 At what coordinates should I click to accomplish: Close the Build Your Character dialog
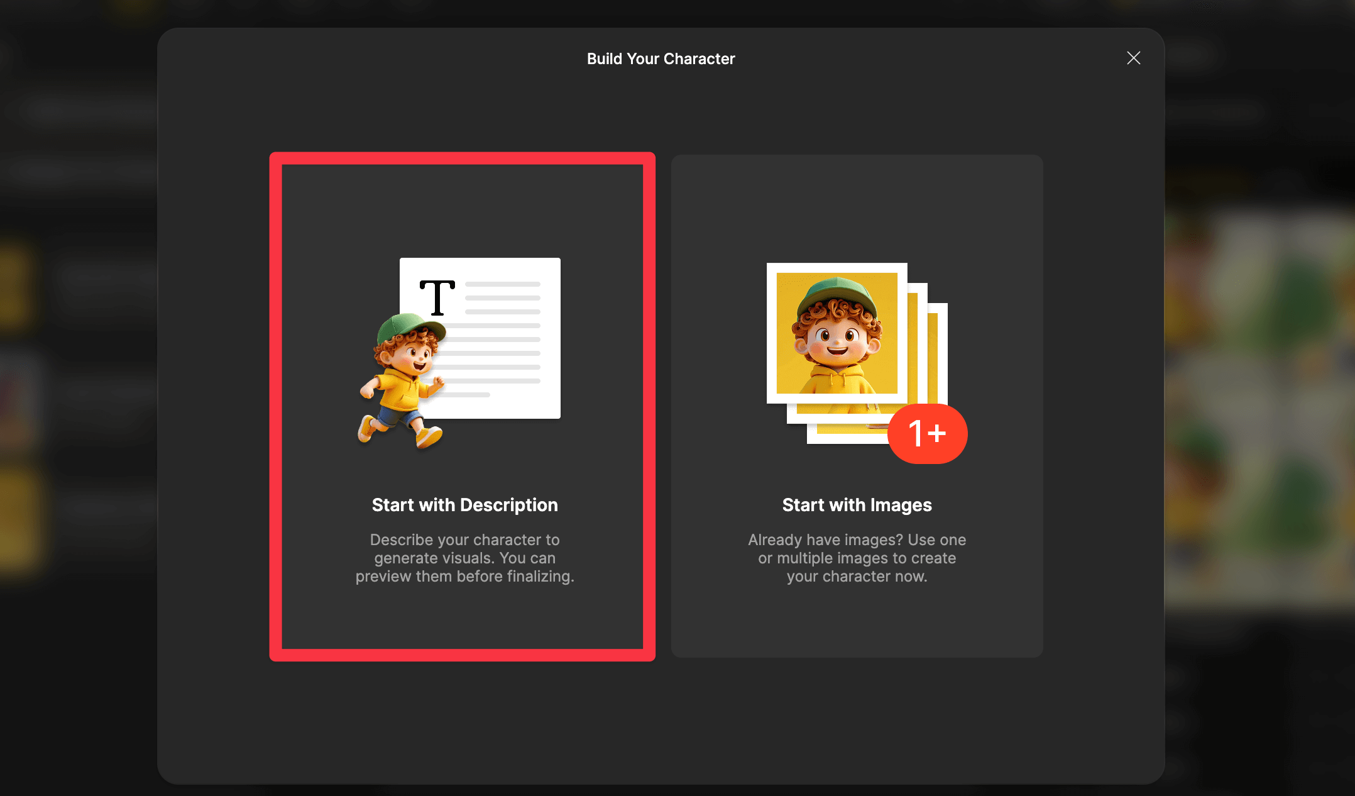pos(1133,58)
